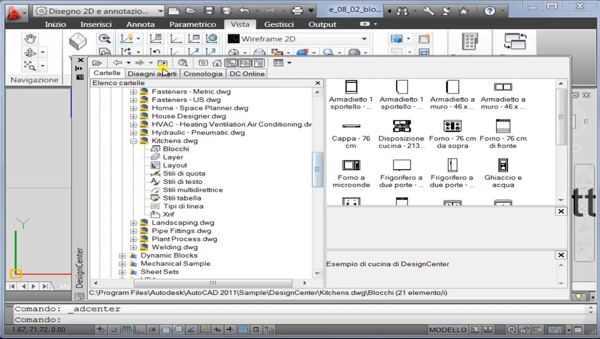Click the DesignCenter Home icon
This screenshot has height=339, width=600.
click(217, 63)
